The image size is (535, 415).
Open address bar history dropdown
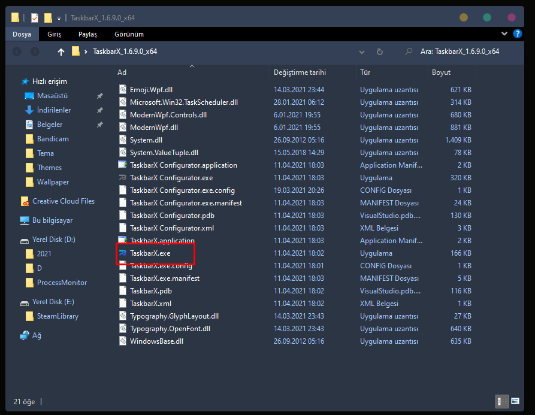[362, 52]
